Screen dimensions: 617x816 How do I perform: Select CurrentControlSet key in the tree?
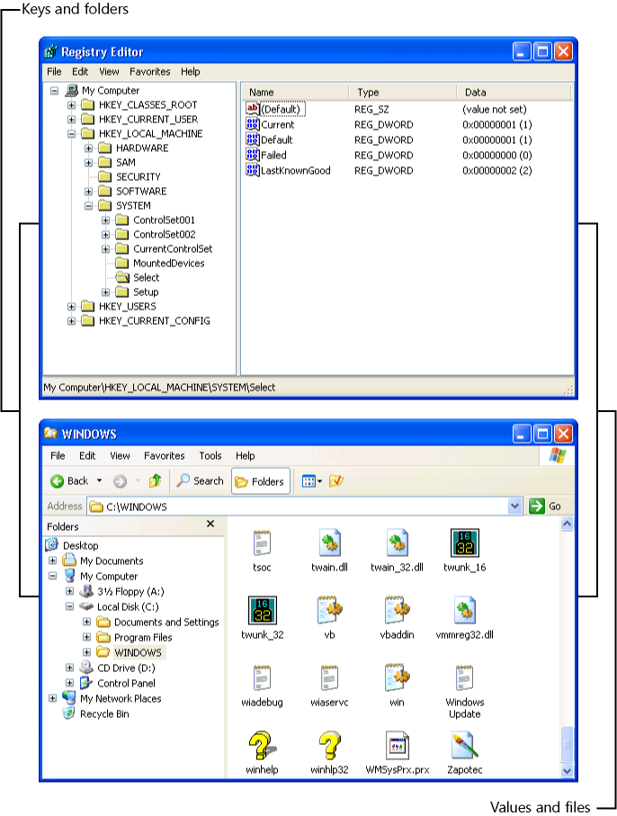[173, 248]
